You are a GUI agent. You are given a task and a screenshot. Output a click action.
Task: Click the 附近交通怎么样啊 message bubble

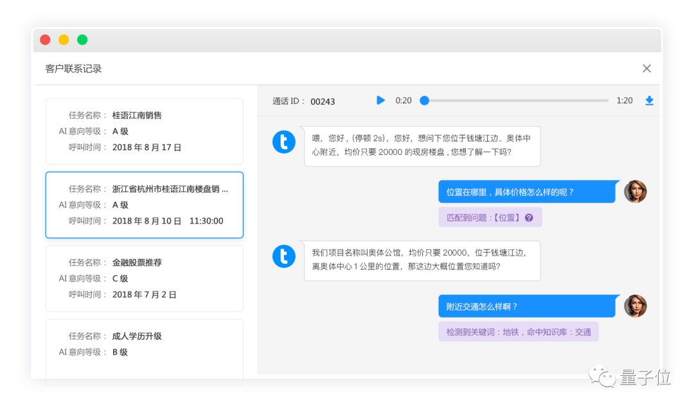tap(528, 306)
